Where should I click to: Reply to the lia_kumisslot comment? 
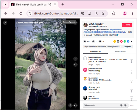pos(98,83)
